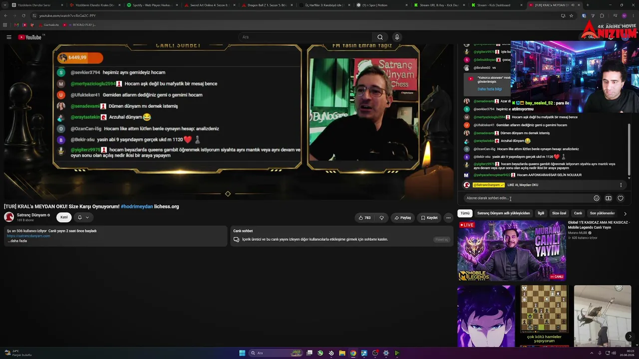This screenshot has width=639, height=359.
Task: Click the live chat message input field
Action: pos(527,198)
